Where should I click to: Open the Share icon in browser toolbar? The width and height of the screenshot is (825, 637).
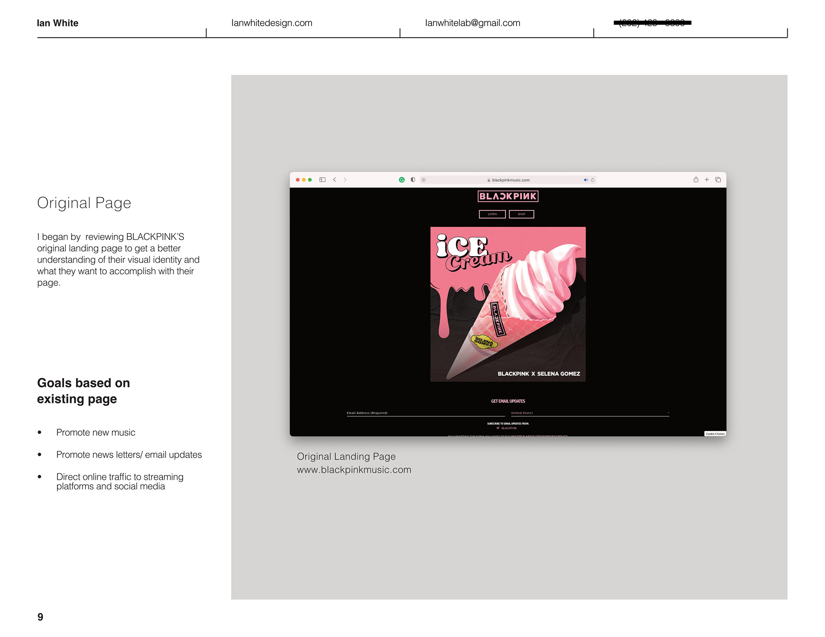point(696,180)
